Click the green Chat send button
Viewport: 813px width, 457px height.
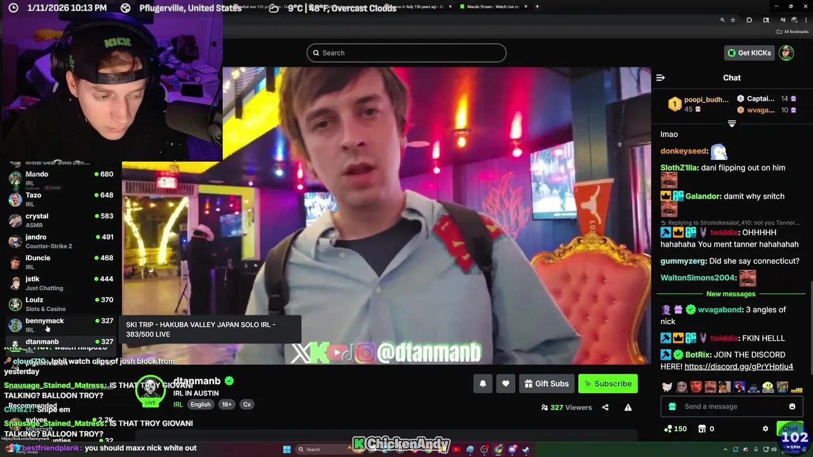[x=790, y=428]
